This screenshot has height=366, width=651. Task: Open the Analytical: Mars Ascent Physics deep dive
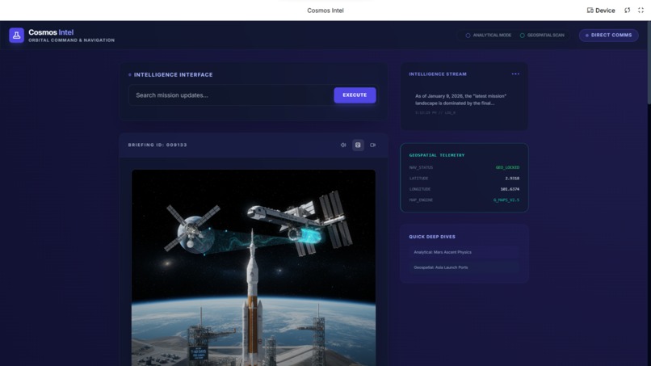click(x=464, y=252)
